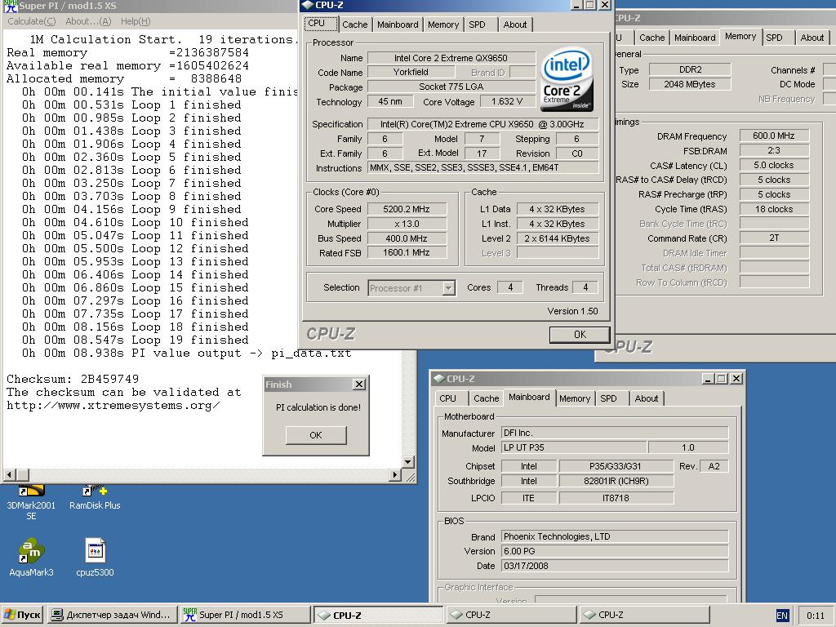This screenshot has height=627, width=836.
Task: Click the CAS# Latency 5.0 clocks value
Action: pyautogui.click(x=774, y=165)
